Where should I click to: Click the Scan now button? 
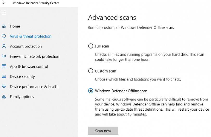click(103, 131)
